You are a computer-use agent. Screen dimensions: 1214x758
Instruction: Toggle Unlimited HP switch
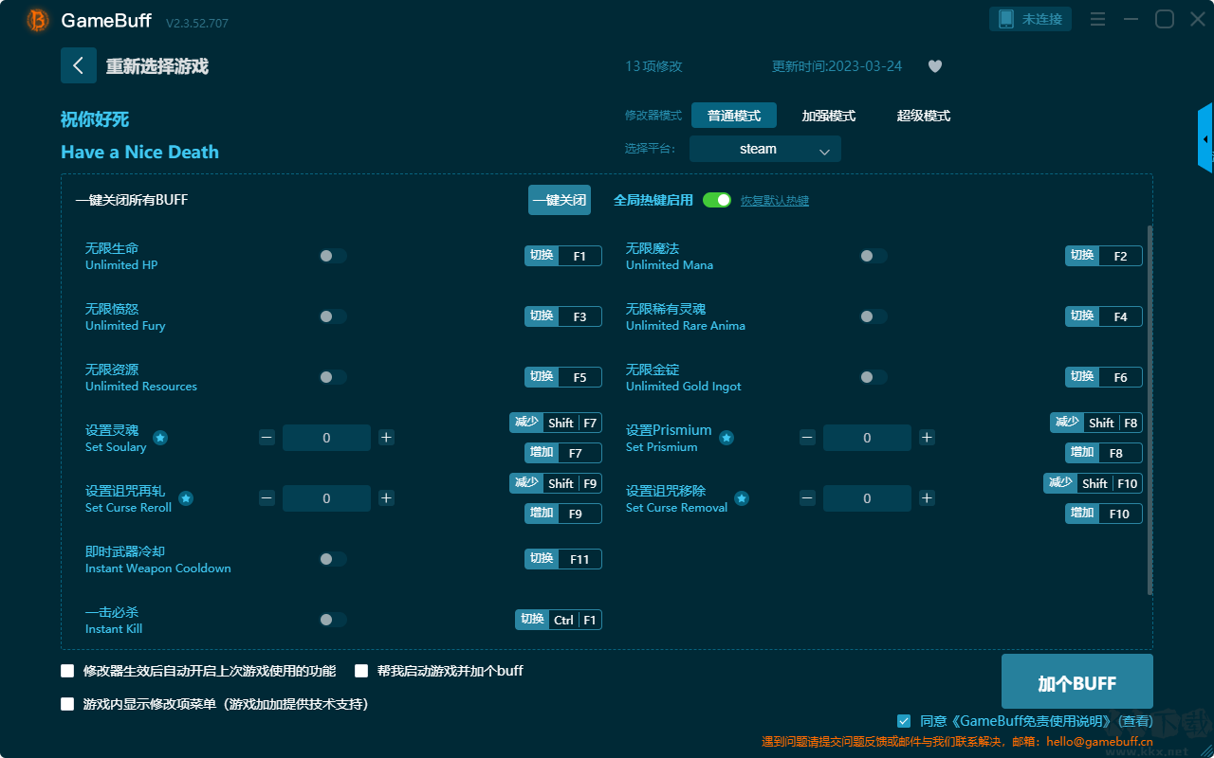point(333,256)
